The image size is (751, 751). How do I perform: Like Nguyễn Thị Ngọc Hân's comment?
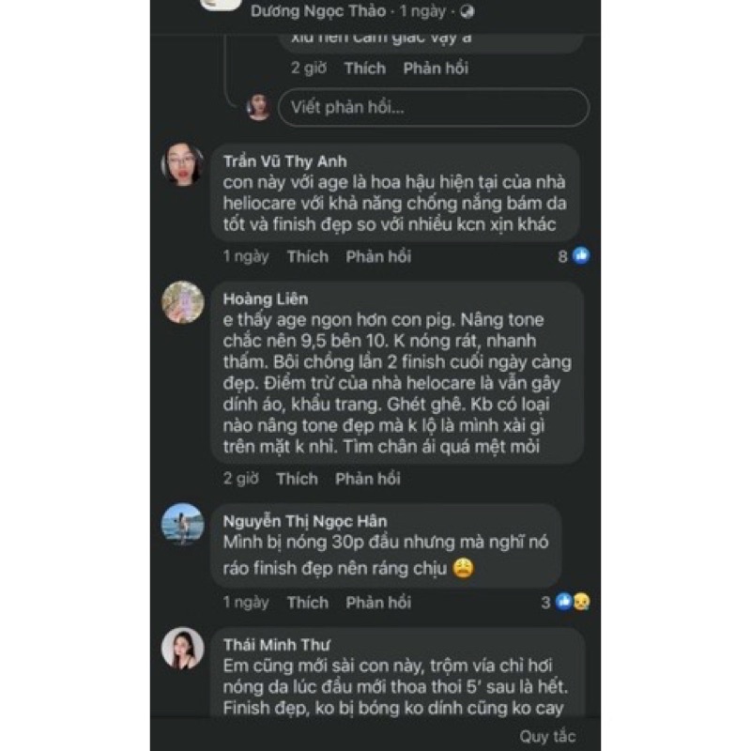point(308,603)
